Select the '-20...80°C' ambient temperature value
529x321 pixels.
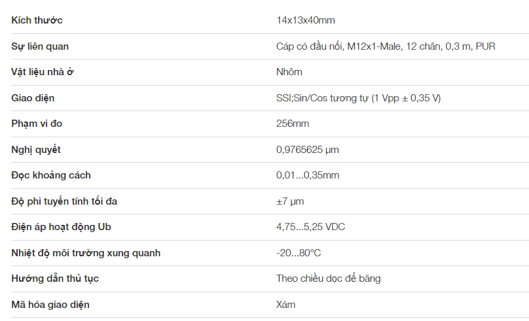tap(299, 253)
